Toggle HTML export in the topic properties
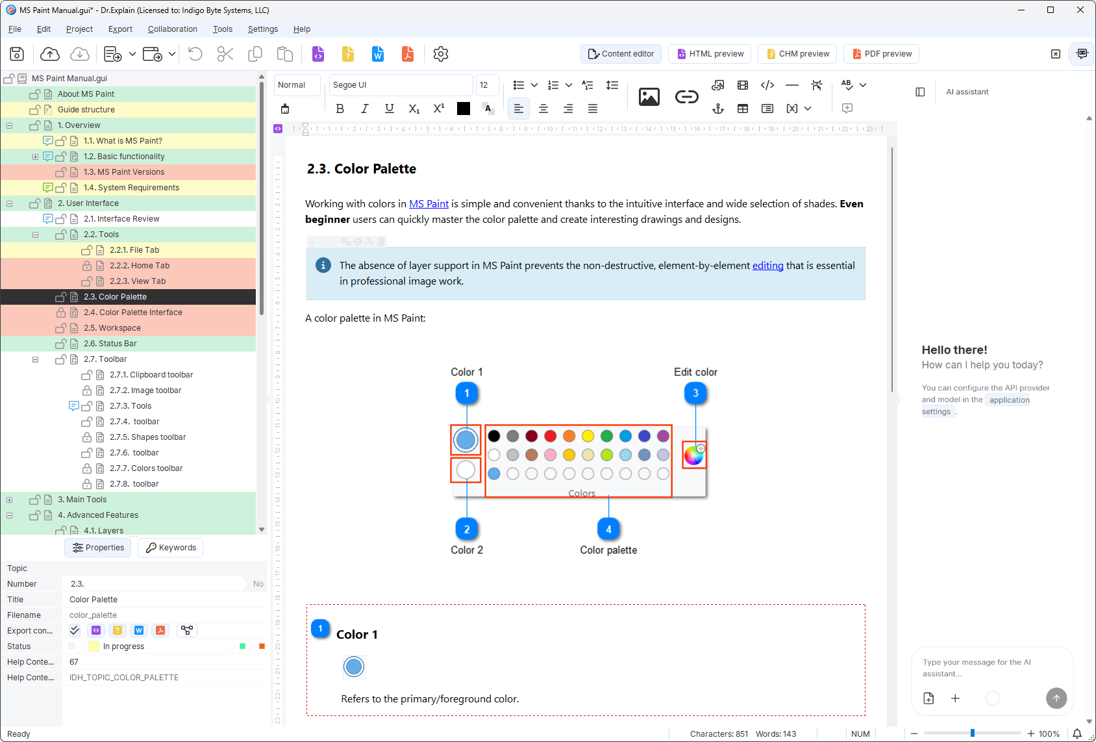The width and height of the screenshot is (1096, 742). tap(96, 630)
